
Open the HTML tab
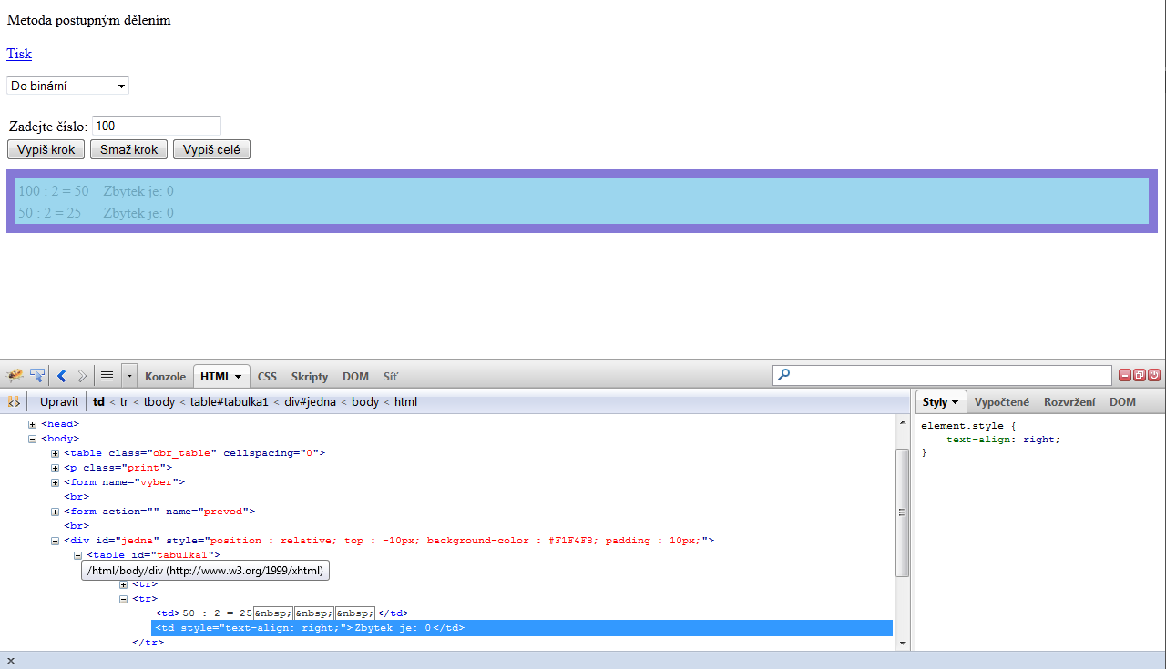[222, 376]
